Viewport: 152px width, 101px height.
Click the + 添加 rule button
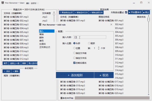pyautogui.click(x=7, y=71)
